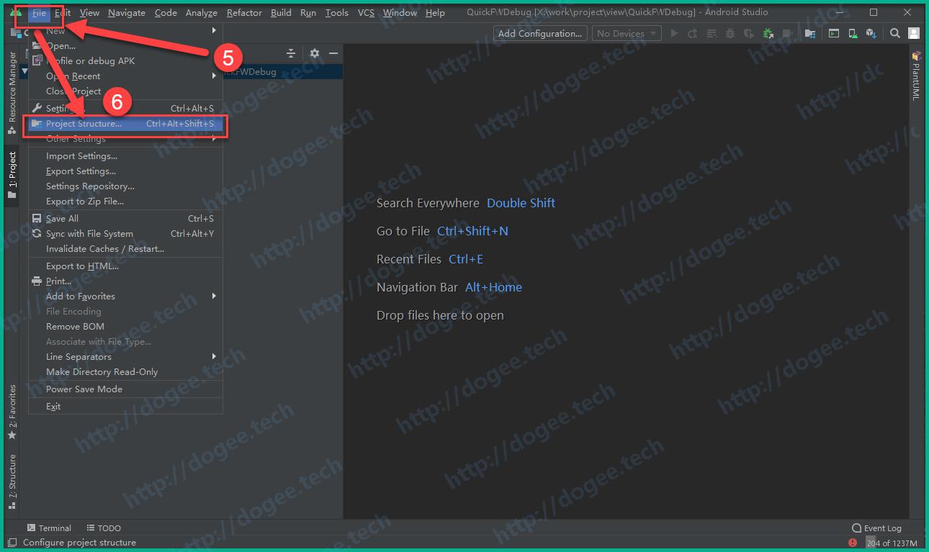Click the memory indicator 204 of 1237M
Screen dimensions: 929x552
[x=892, y=543]
